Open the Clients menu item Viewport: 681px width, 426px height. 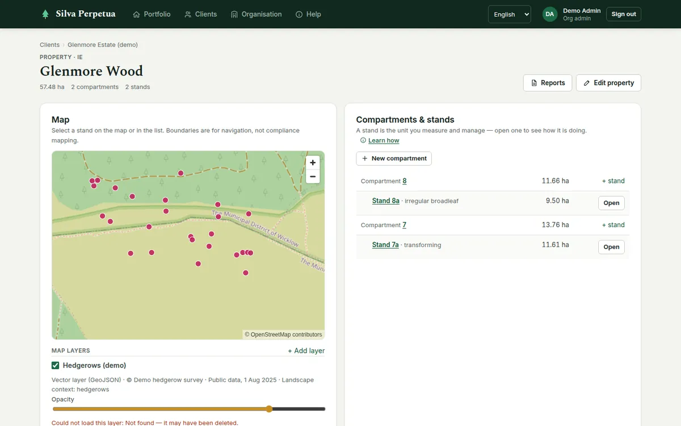point(201,14)
